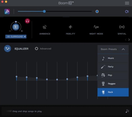Minimize the window with yellow button
The width and height of the screenshot is (132, 117).
click(6, 2)
